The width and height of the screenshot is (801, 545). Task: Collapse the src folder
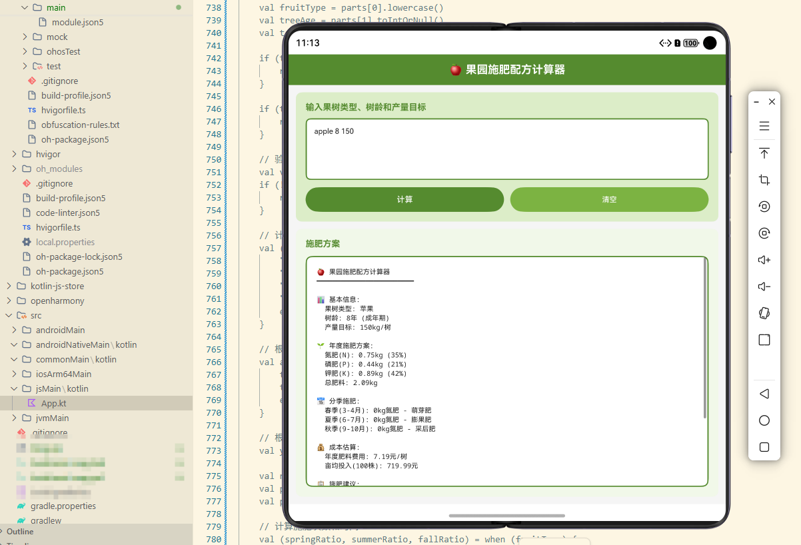[x=9, y=315]
